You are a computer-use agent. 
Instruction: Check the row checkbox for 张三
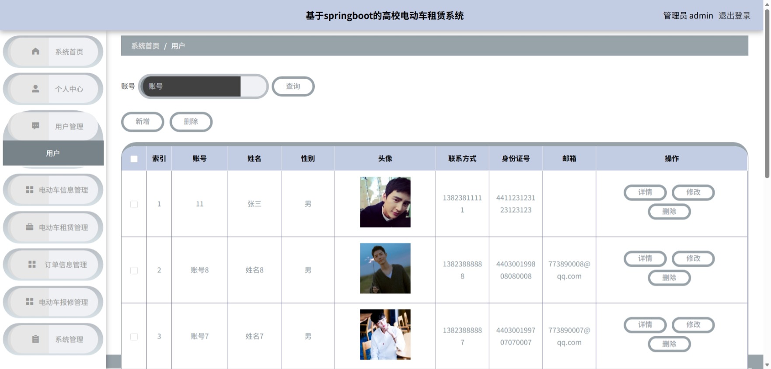(x=134, y=204)
